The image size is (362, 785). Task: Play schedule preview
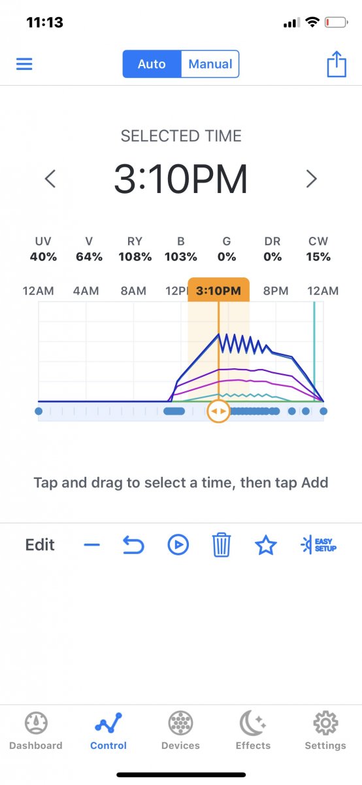click(178, 545)
